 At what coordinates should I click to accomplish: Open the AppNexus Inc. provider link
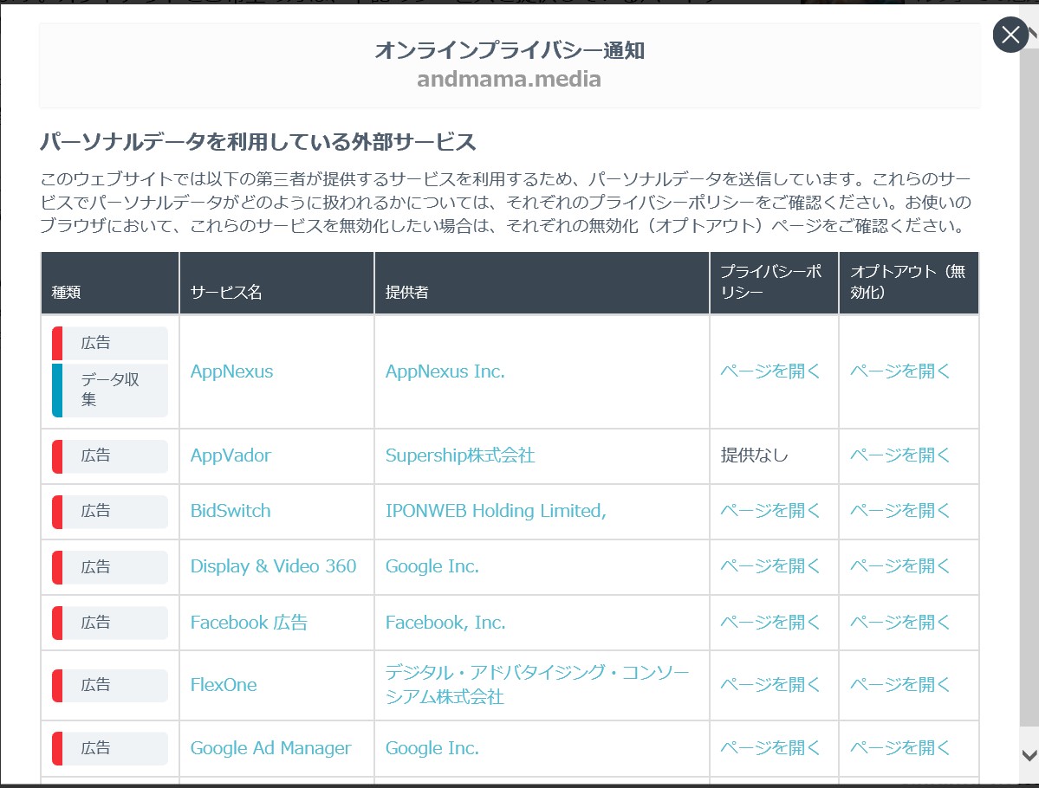click(x=445, y=371)
